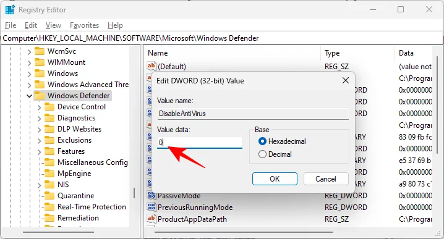Close the Edit DWORD dialog
444x239 pixels.
click(x=346, y=81)
